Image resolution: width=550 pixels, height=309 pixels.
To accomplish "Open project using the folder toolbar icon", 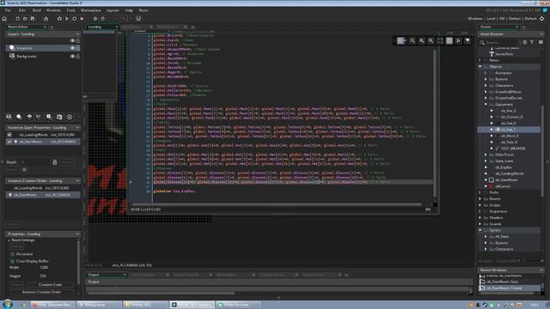I will coord(25,19).
